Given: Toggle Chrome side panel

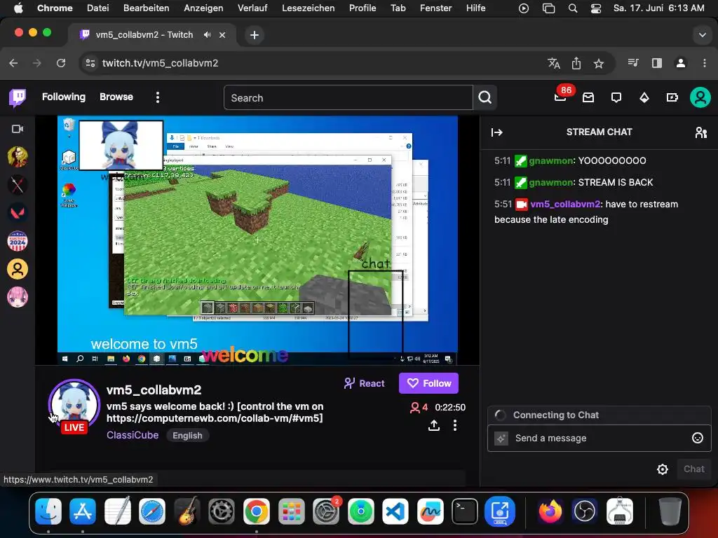Looking at the screenshot, I should pyautogui.click(x=656, y=63).
